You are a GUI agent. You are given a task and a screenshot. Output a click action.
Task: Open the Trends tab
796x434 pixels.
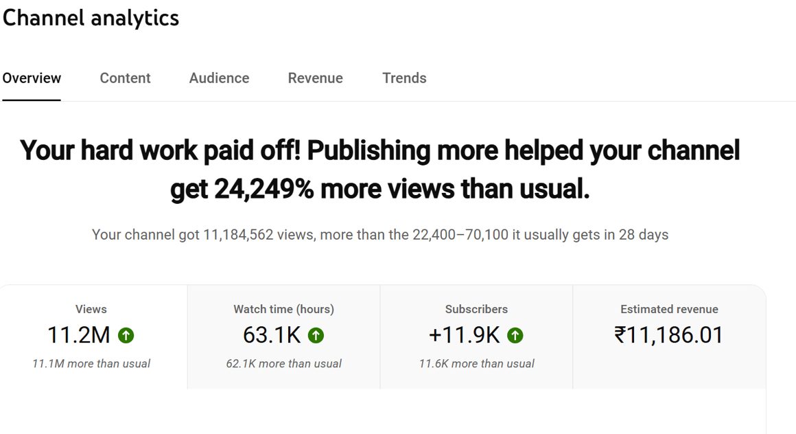pyautogui.click(x=404, y=78)
